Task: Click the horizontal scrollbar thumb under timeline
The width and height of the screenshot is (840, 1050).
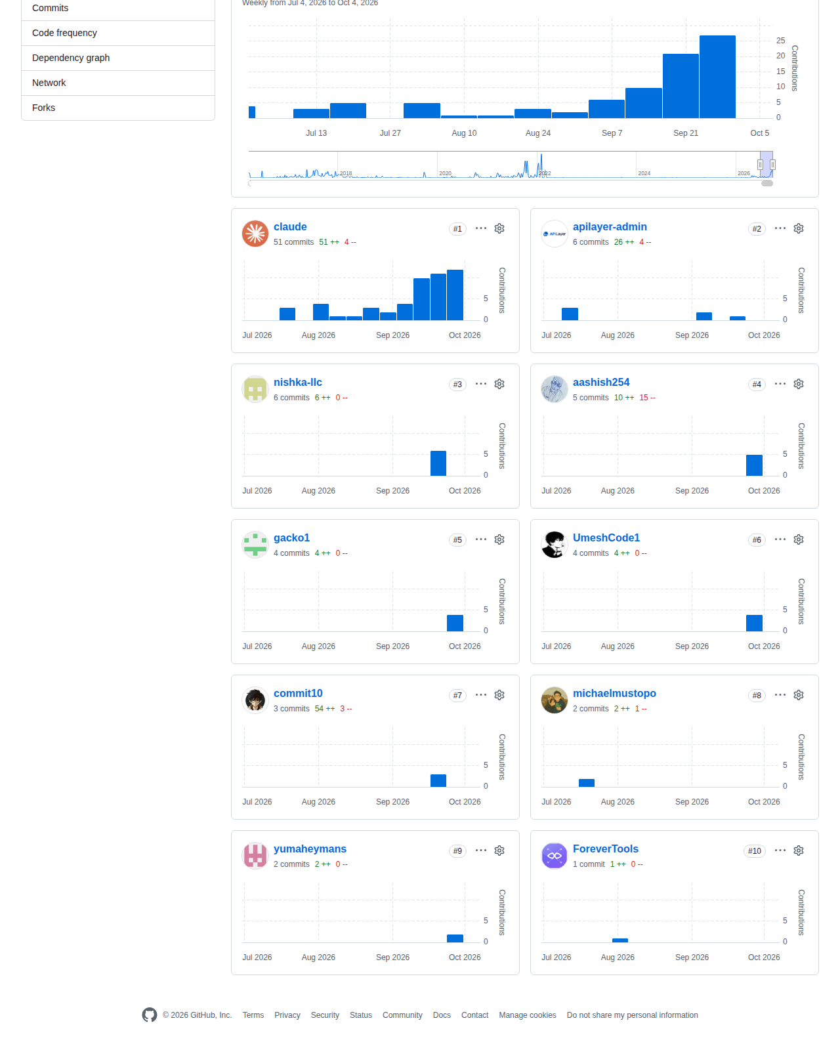Action: tap(767, 184)
